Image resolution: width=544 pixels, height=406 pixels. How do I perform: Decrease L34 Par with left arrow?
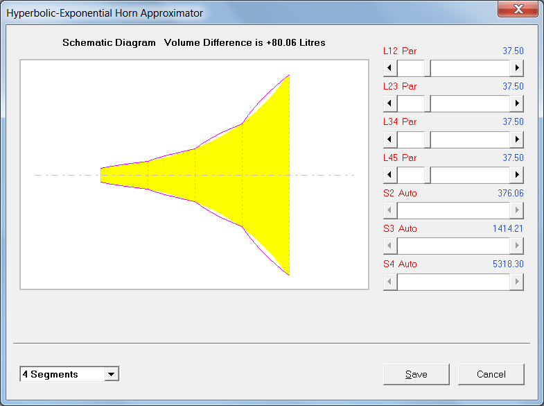390,139
